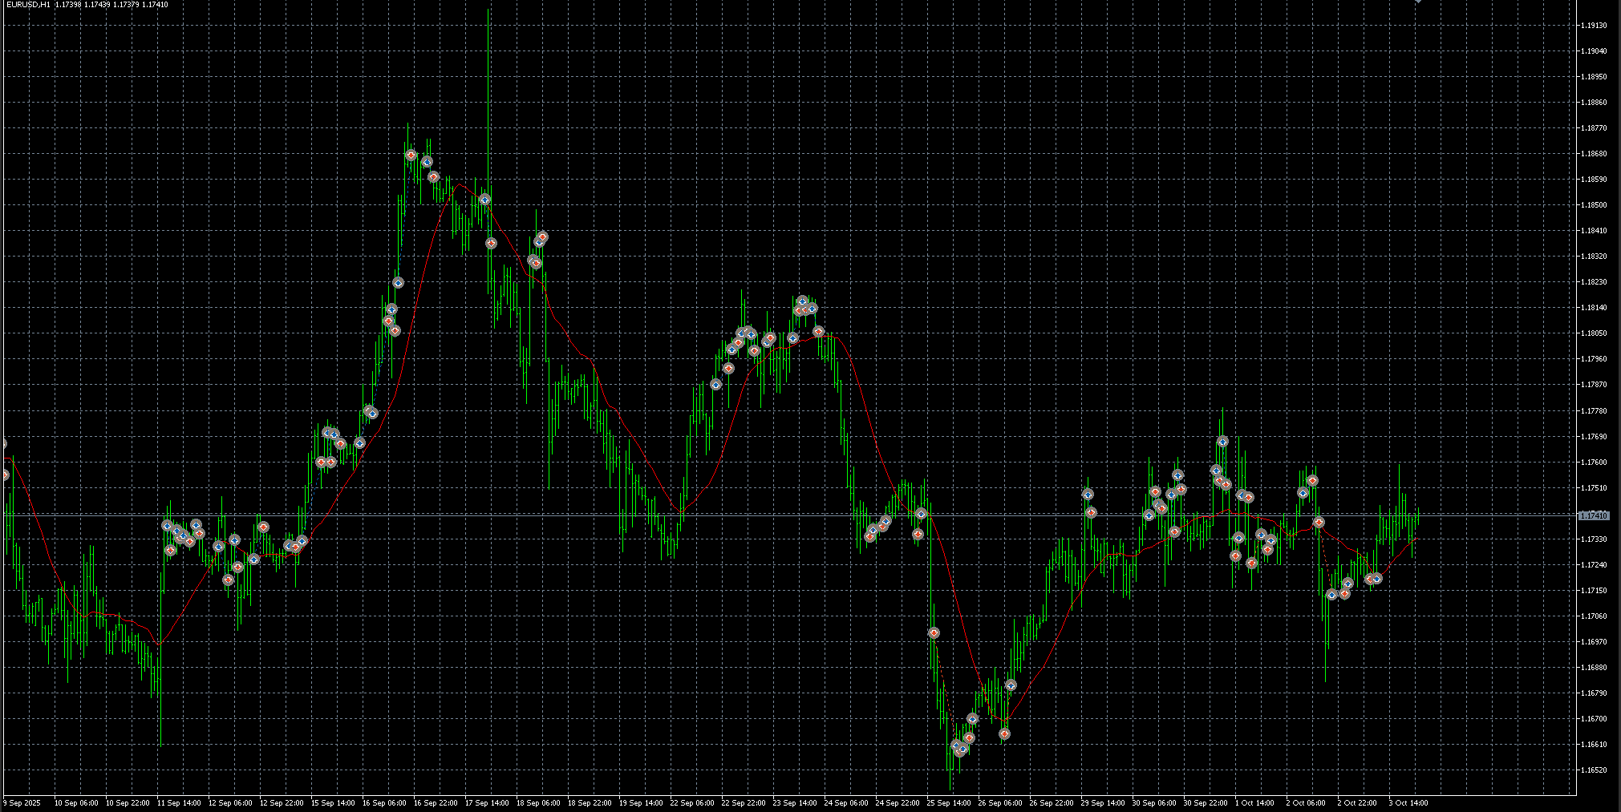The image size is (1621, 812).
Task: Click price scale label 1.17870
Action: 1594,385
